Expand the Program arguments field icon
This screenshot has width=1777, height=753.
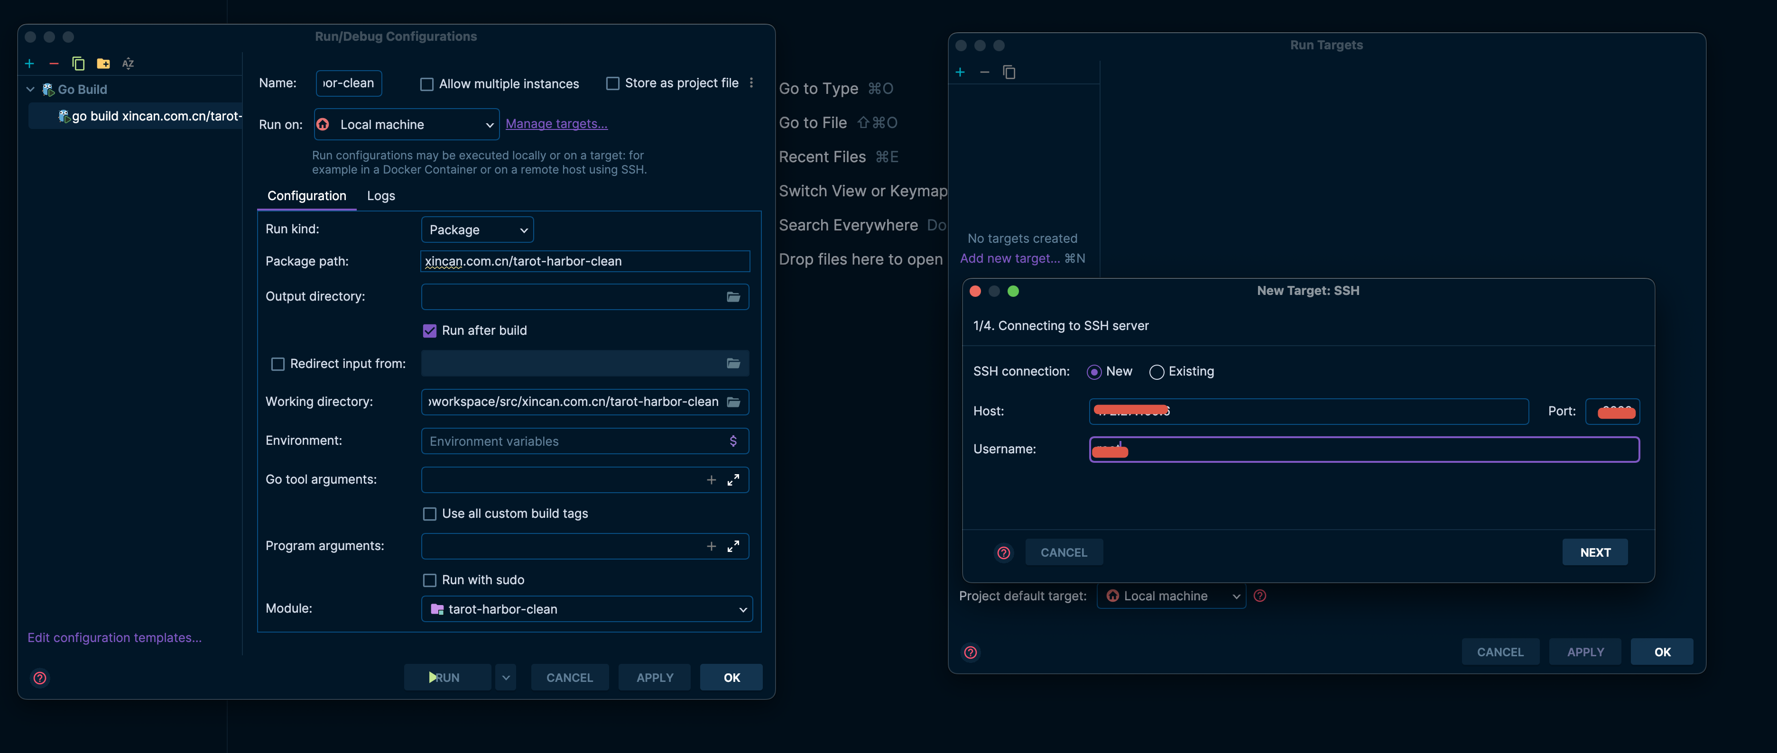click(x=732, y=546)
